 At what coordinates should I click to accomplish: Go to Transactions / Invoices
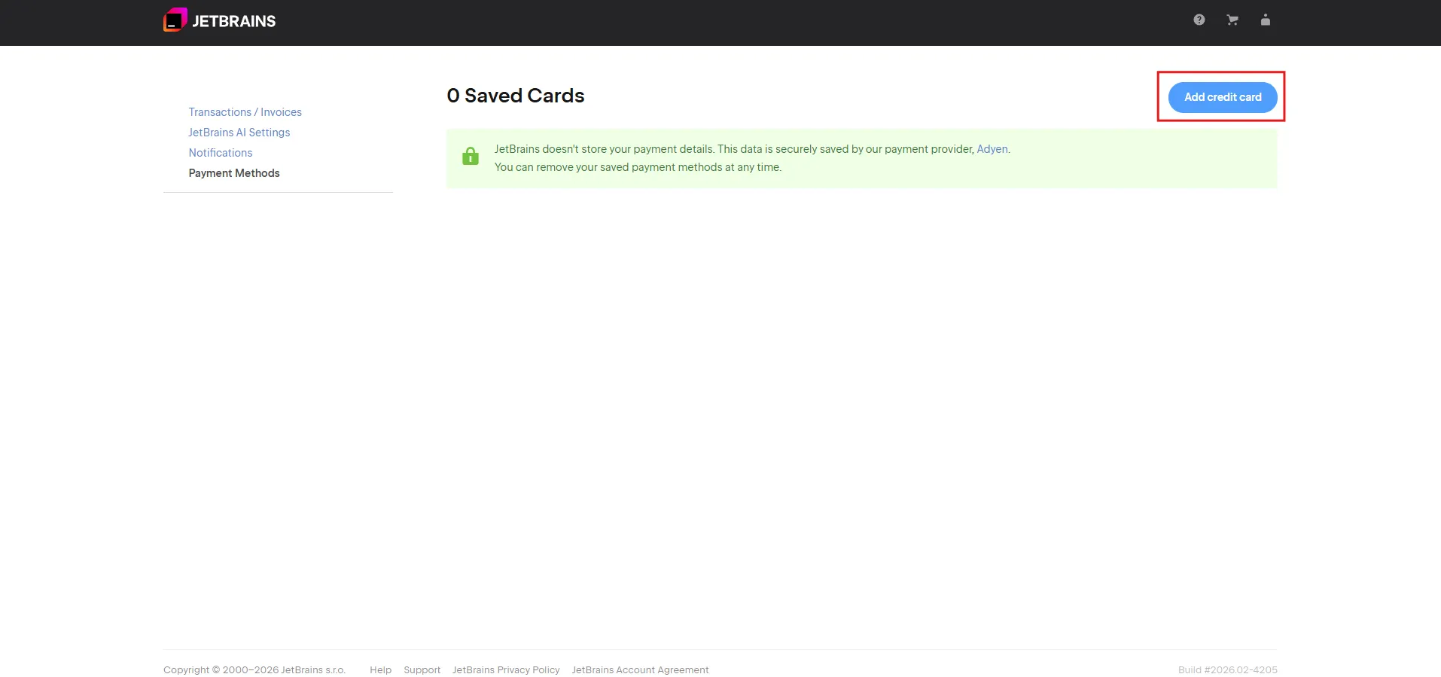(x=245, y=112)
